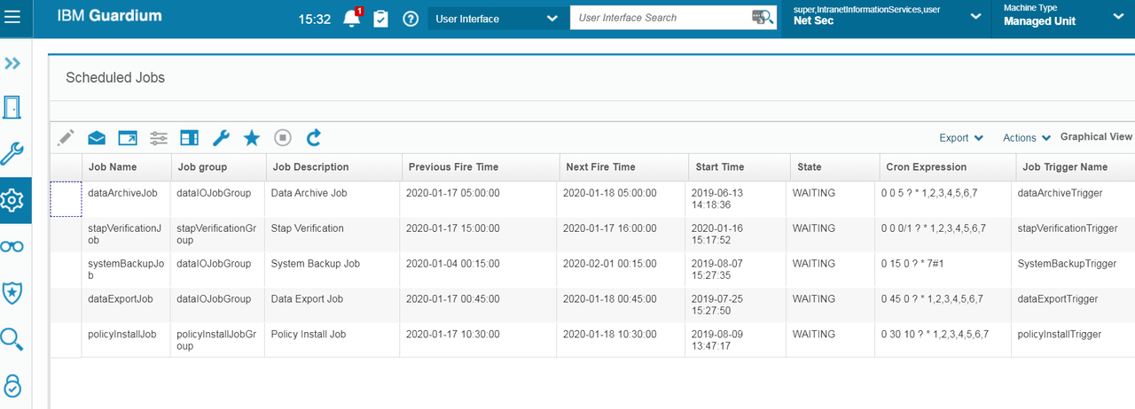This screenshot has width=1135, height=409.
Task: Click the envelope email toolbar icon
Action: pyautogui.click(x=97, y=137)
